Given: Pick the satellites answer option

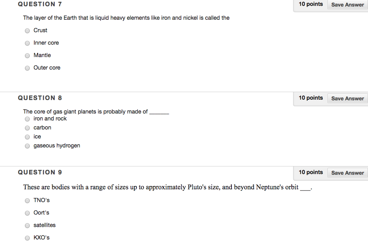Looking at the screenshot, I should [27, 226].
